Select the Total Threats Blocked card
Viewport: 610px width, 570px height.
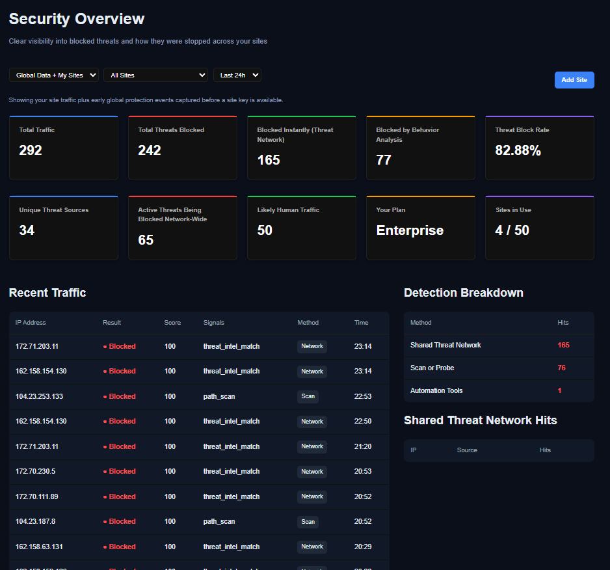pyautogui.click(x=183, y=148)
